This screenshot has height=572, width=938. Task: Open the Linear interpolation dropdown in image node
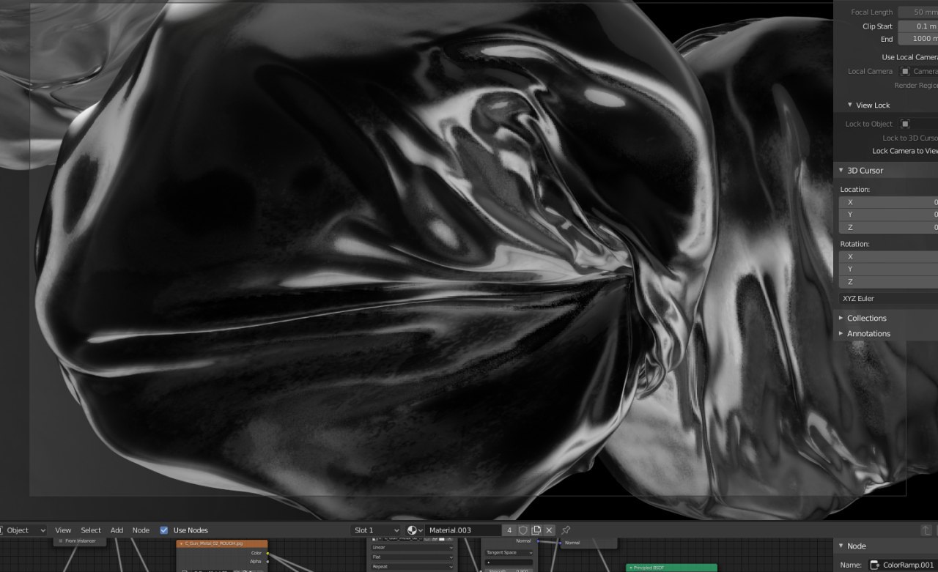pos(413,547)
